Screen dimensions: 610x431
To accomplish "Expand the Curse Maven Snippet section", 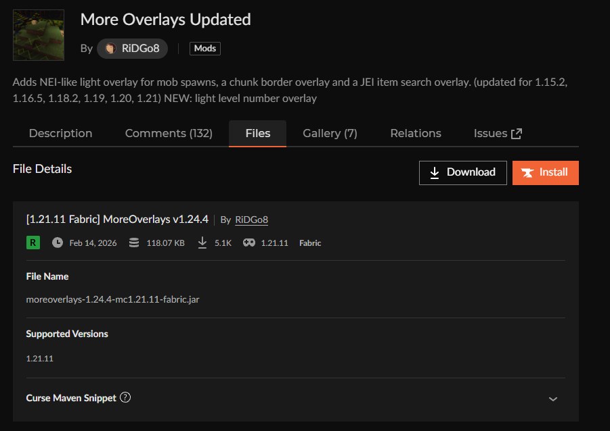I will (x=552, y=399).
